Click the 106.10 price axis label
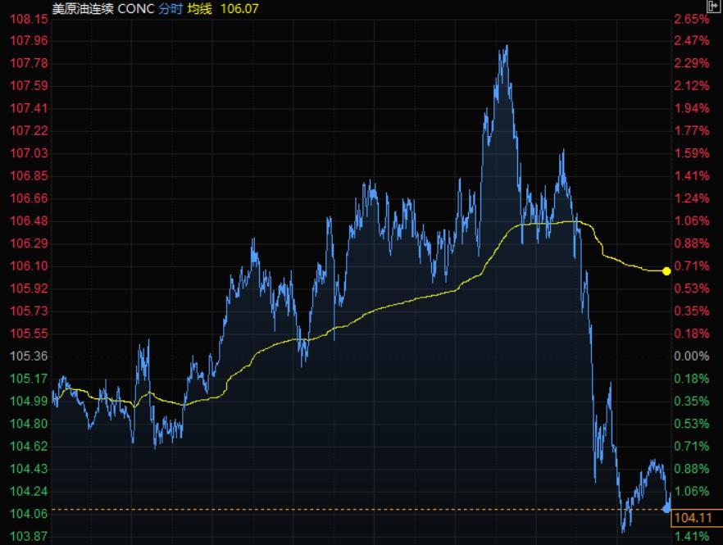 click(x=26, y=266)
